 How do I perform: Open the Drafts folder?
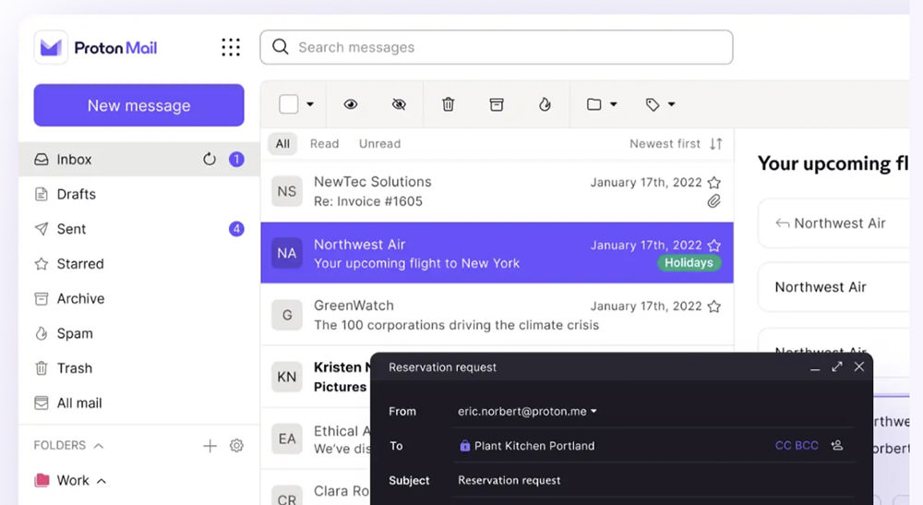click(x=139, y=194)
